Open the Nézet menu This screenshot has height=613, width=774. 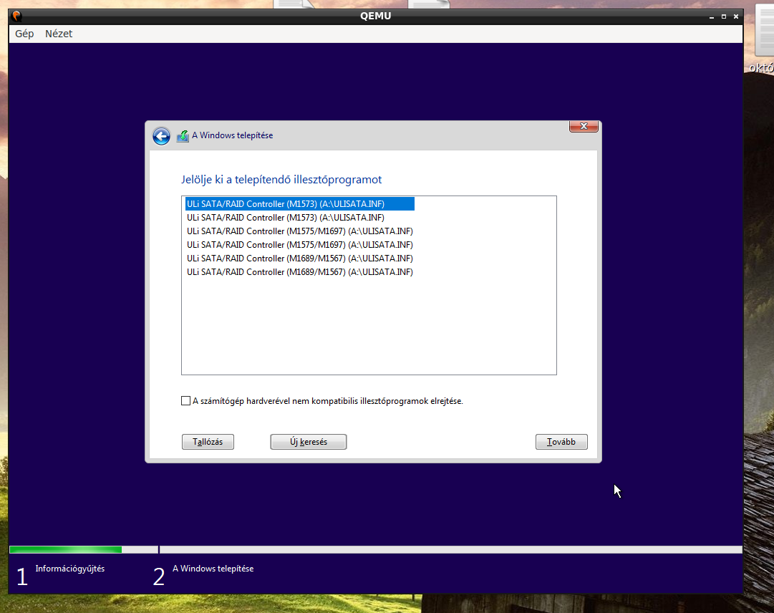tap(59, 34)
